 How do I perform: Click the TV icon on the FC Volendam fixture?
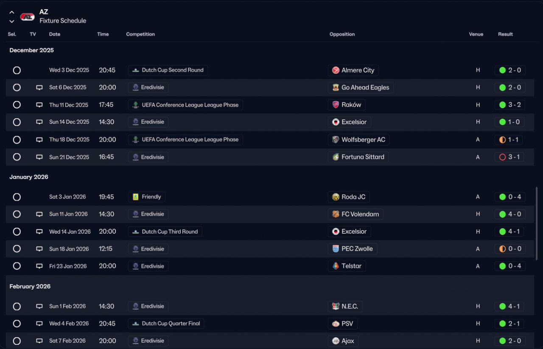pyautogui.click(x=39, y=214)
